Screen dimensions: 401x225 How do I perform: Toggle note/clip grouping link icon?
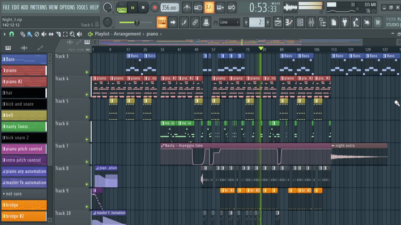[x=195, y=22]
